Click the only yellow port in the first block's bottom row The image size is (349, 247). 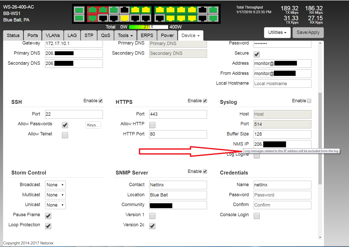point(125,18)
